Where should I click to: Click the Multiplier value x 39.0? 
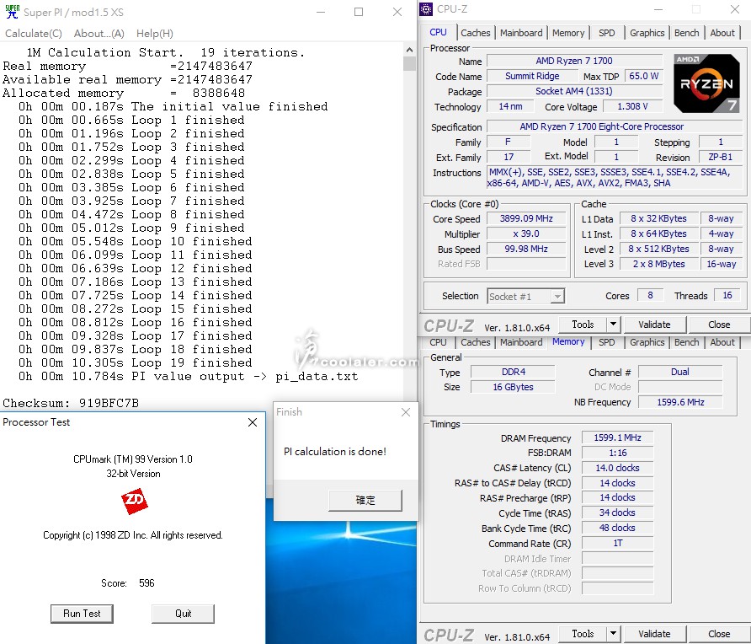click(x=526, y=234)
